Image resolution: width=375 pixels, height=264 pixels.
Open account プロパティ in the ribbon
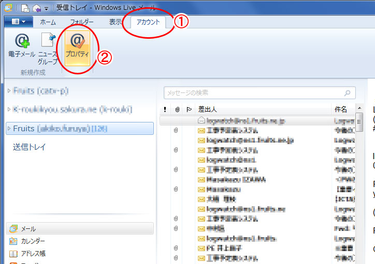tap(77, 45)
